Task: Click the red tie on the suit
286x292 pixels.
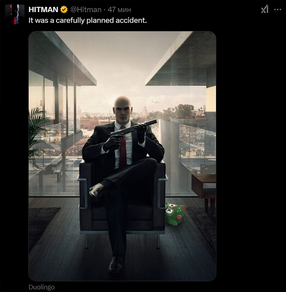Action: coord(123,148)
